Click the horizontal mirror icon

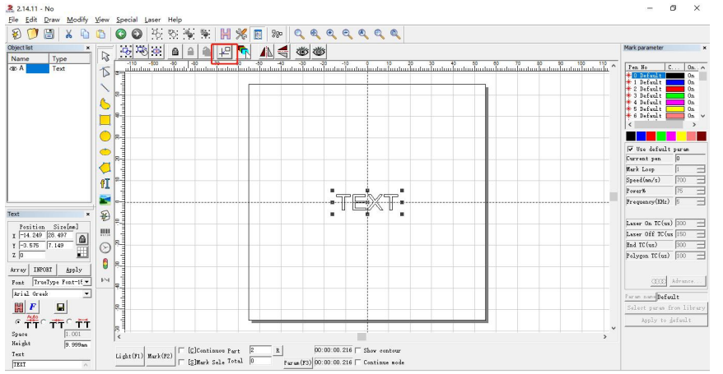tap(265, 52)
